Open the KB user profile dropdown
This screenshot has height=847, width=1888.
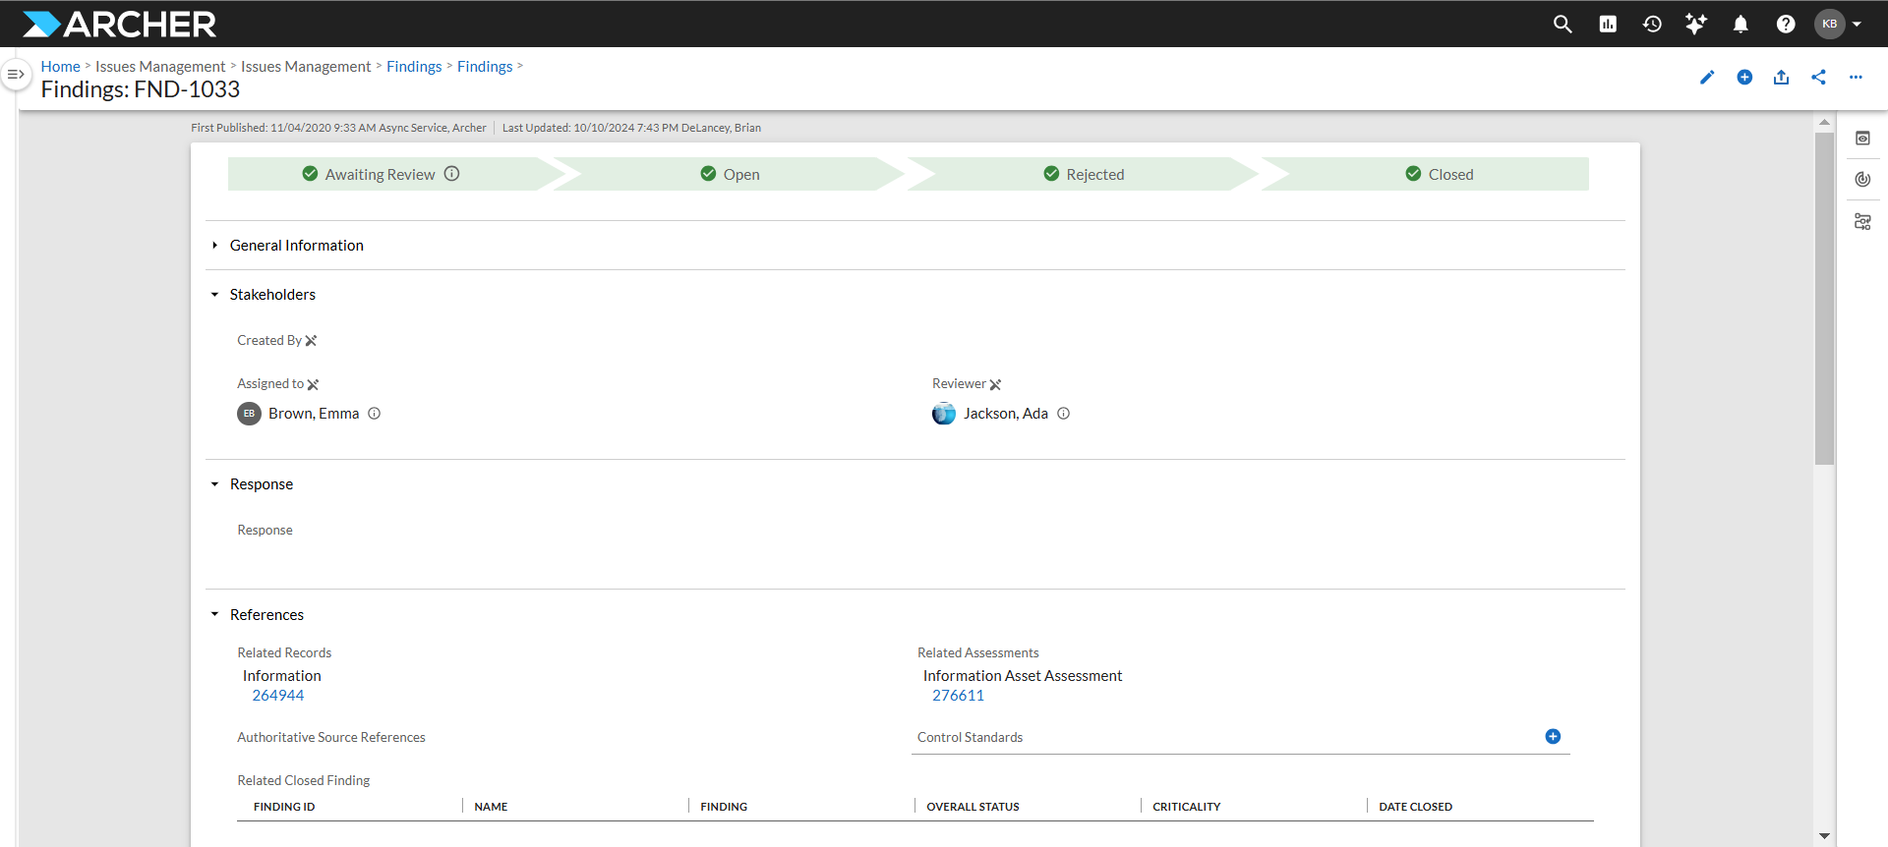point(1838,24)
